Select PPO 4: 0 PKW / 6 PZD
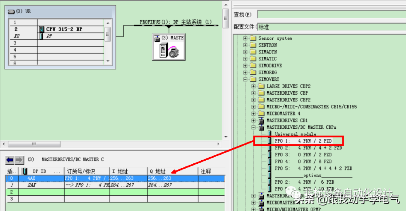Screen dimensions: 406x211 coord(303,161)
